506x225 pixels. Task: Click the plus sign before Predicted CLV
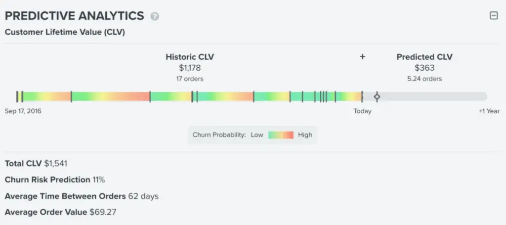point(362,57)
